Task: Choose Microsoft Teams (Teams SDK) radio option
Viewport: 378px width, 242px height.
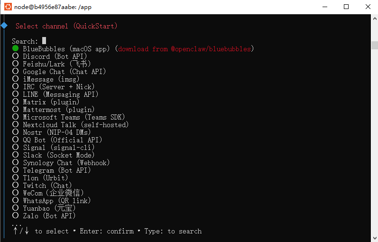Action: (x=16, y=117)
